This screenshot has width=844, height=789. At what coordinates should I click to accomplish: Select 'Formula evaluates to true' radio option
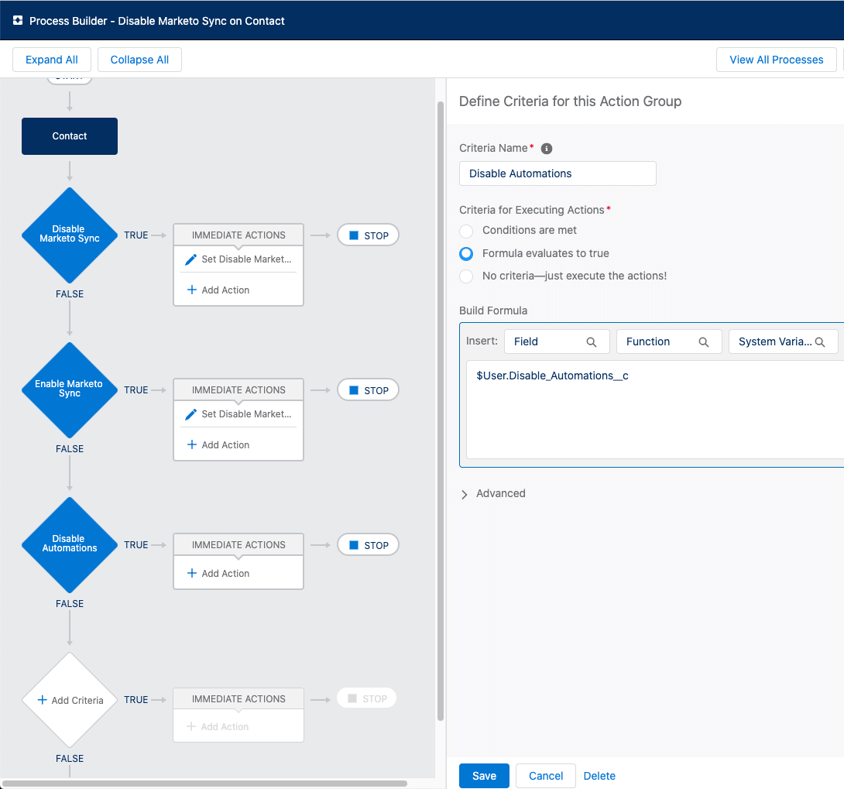tap(466, 254)
